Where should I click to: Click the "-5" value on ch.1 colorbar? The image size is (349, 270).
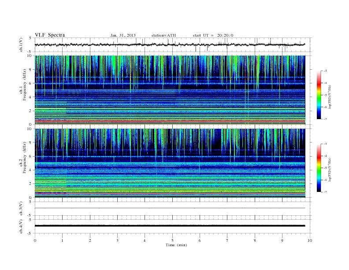(325, 95)
